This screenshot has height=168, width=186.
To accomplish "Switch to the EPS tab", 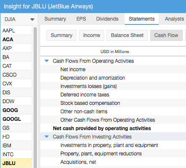I will coord(81,19).
